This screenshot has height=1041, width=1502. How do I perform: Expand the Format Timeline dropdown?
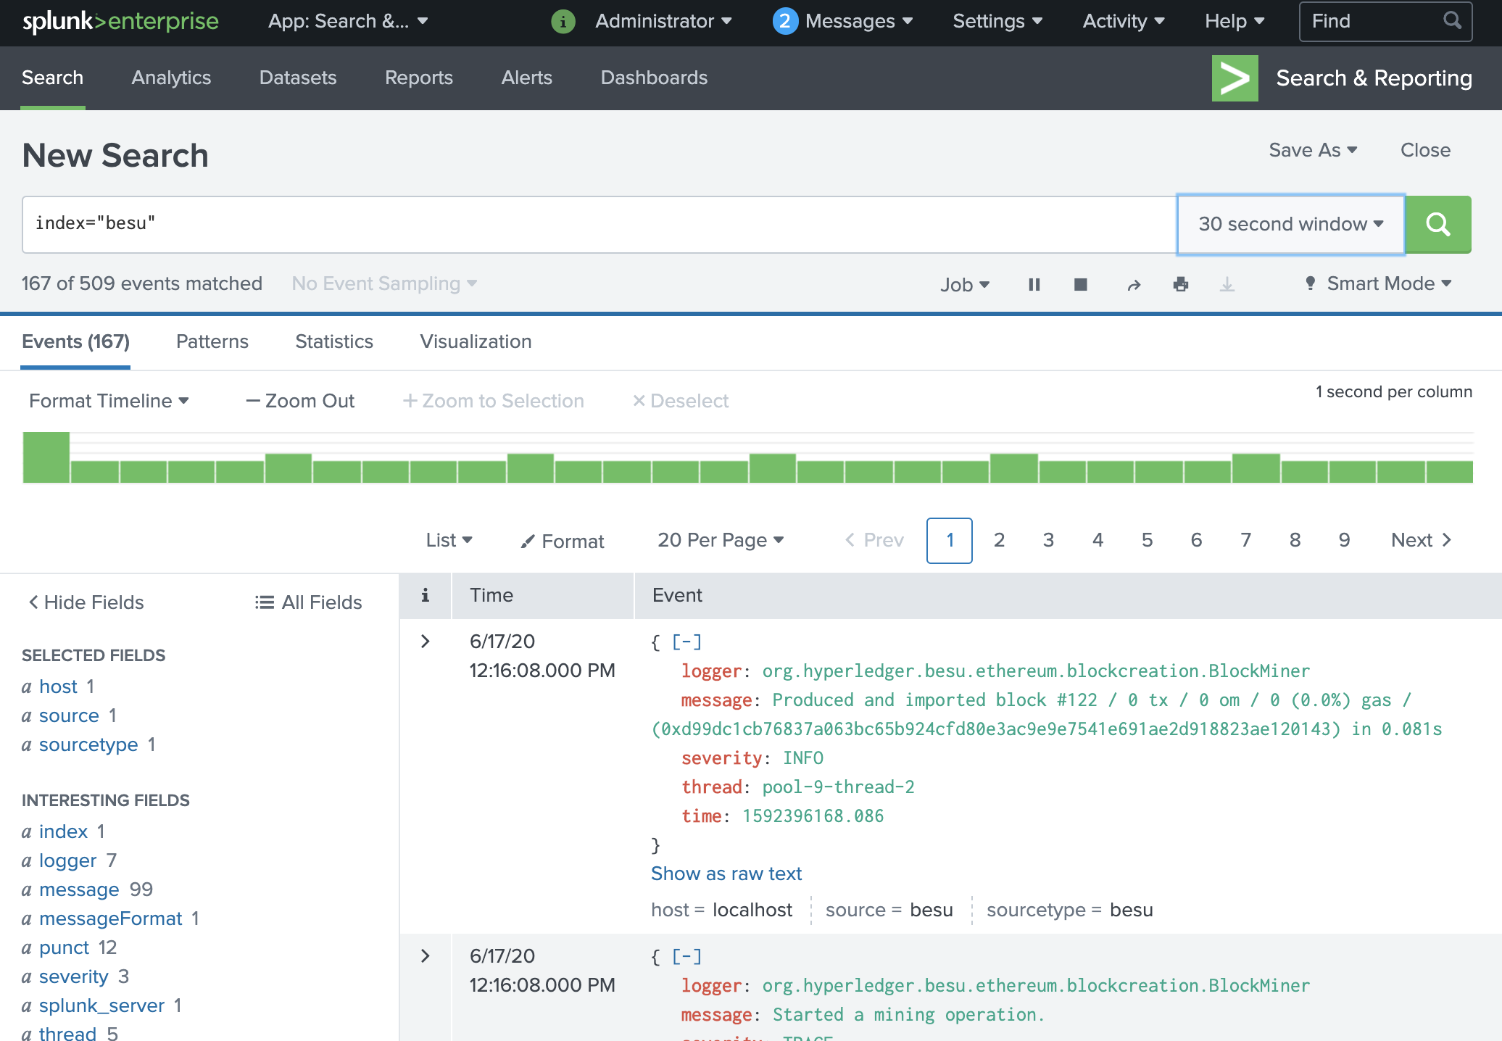coord(109,401)
